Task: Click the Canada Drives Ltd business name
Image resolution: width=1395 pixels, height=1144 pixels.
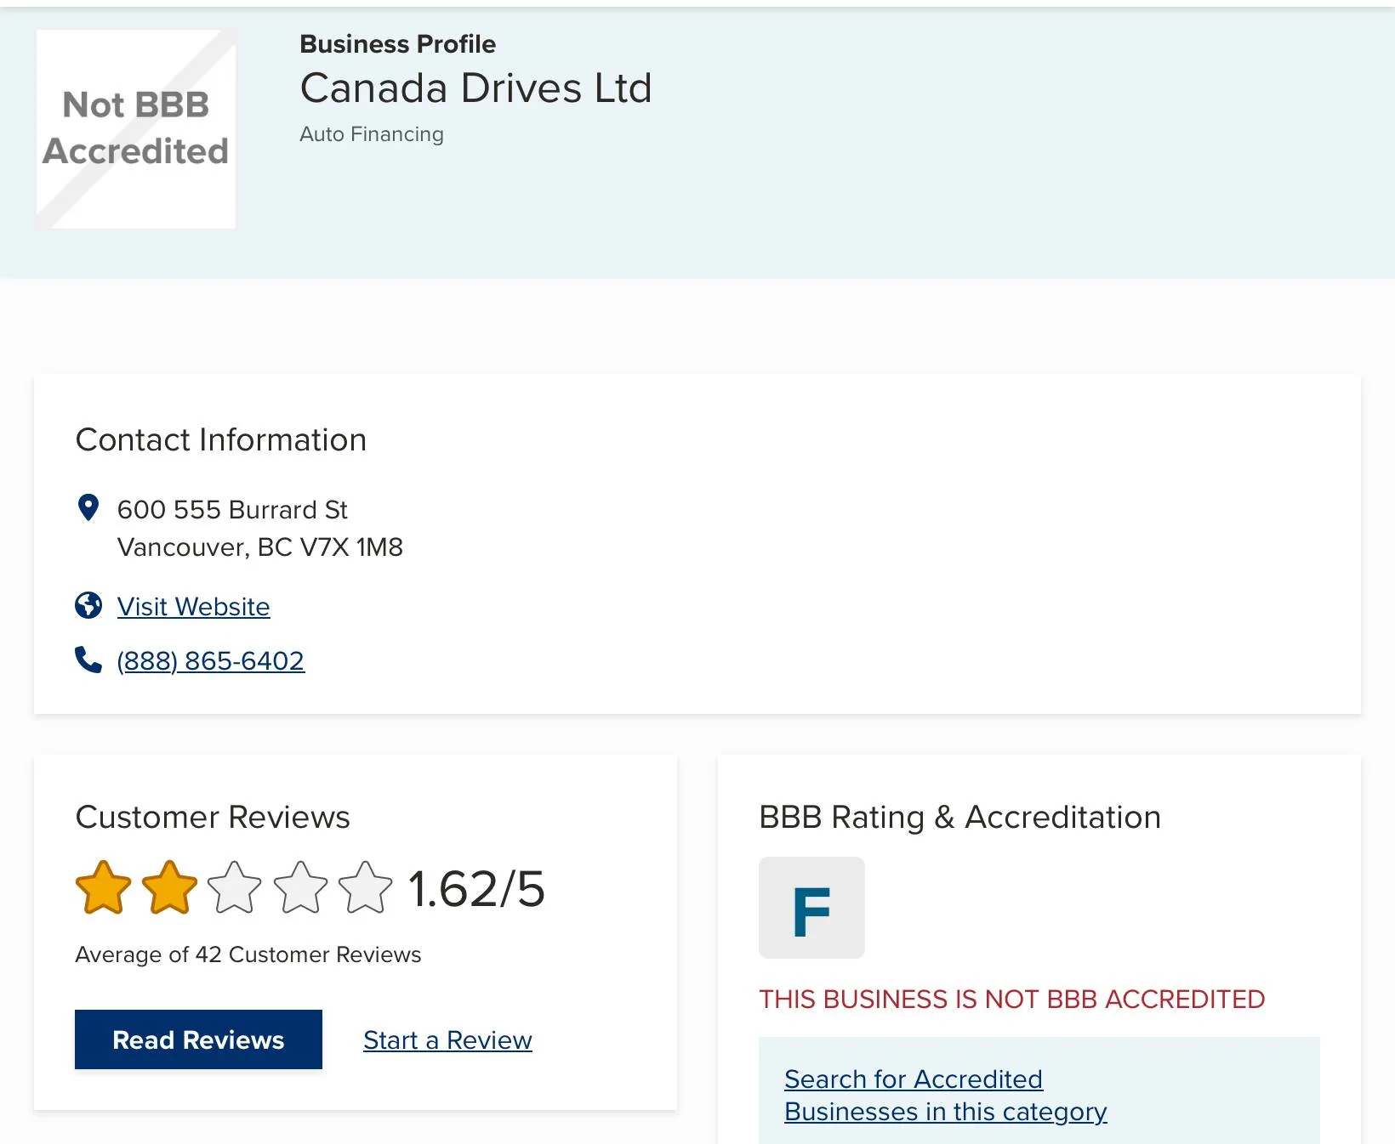Action: coord(476,88)
